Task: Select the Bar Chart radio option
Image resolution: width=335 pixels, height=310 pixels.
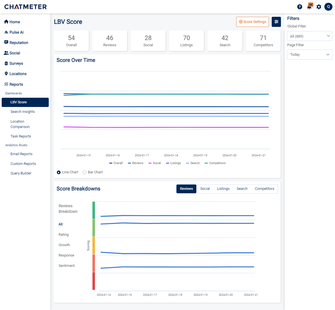Action: pos(84,172)
